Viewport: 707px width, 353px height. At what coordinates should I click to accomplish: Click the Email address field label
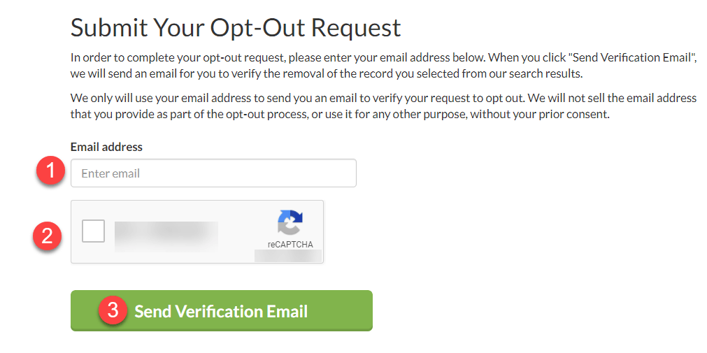[x=106, y=147]
